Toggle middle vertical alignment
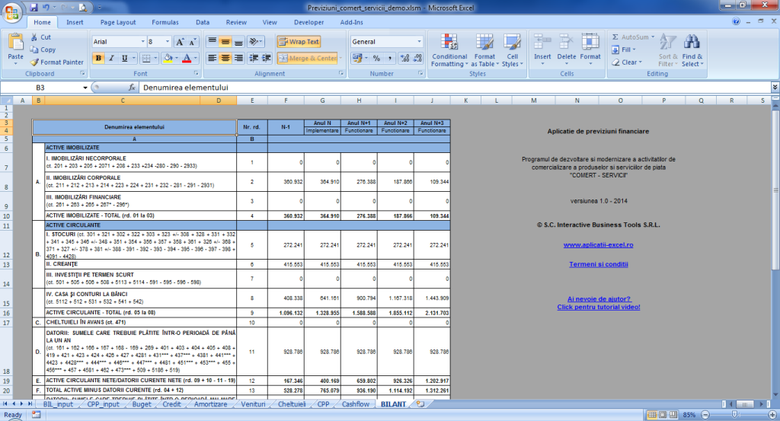 pos(225,42)
